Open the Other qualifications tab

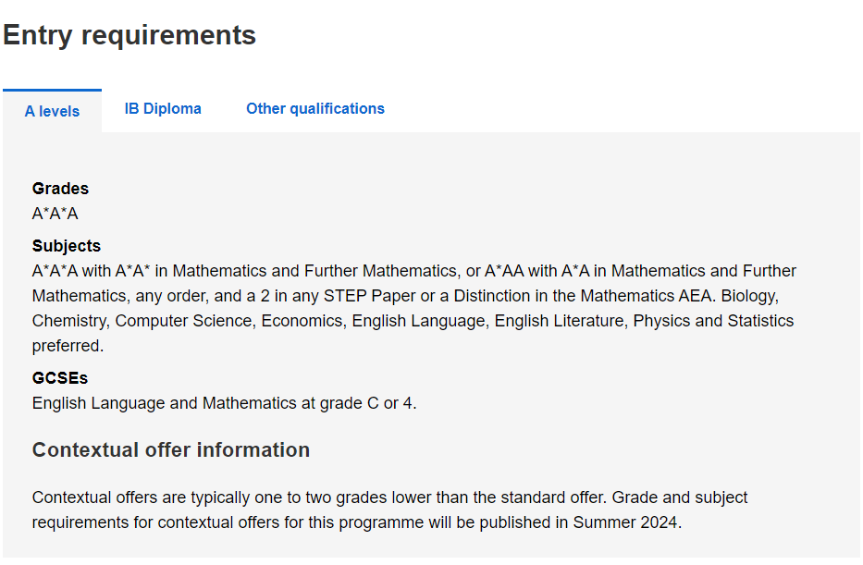tap(315, 109)
